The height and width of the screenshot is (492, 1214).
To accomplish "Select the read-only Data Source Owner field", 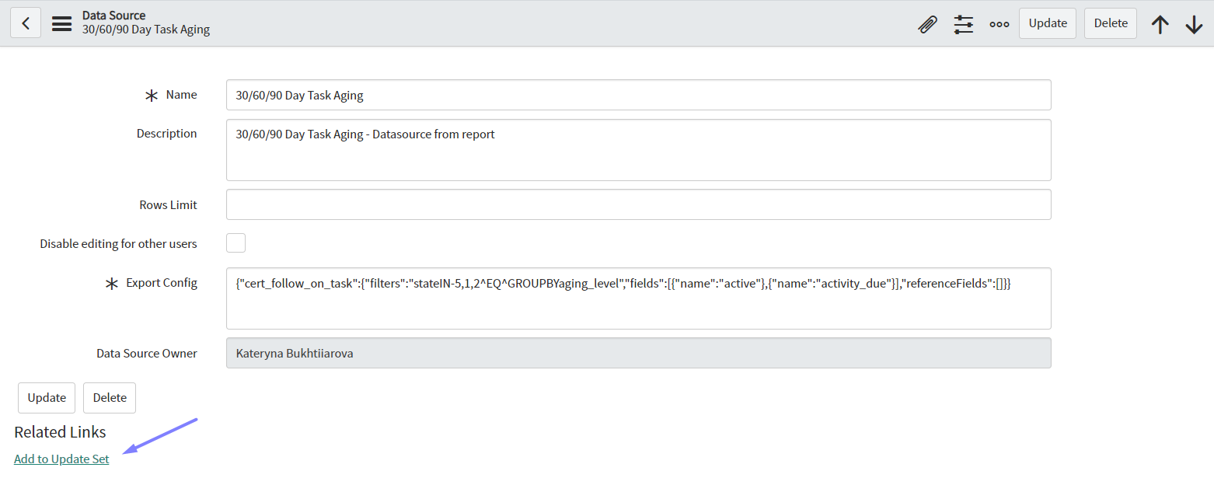I will [x=637, y=353].
